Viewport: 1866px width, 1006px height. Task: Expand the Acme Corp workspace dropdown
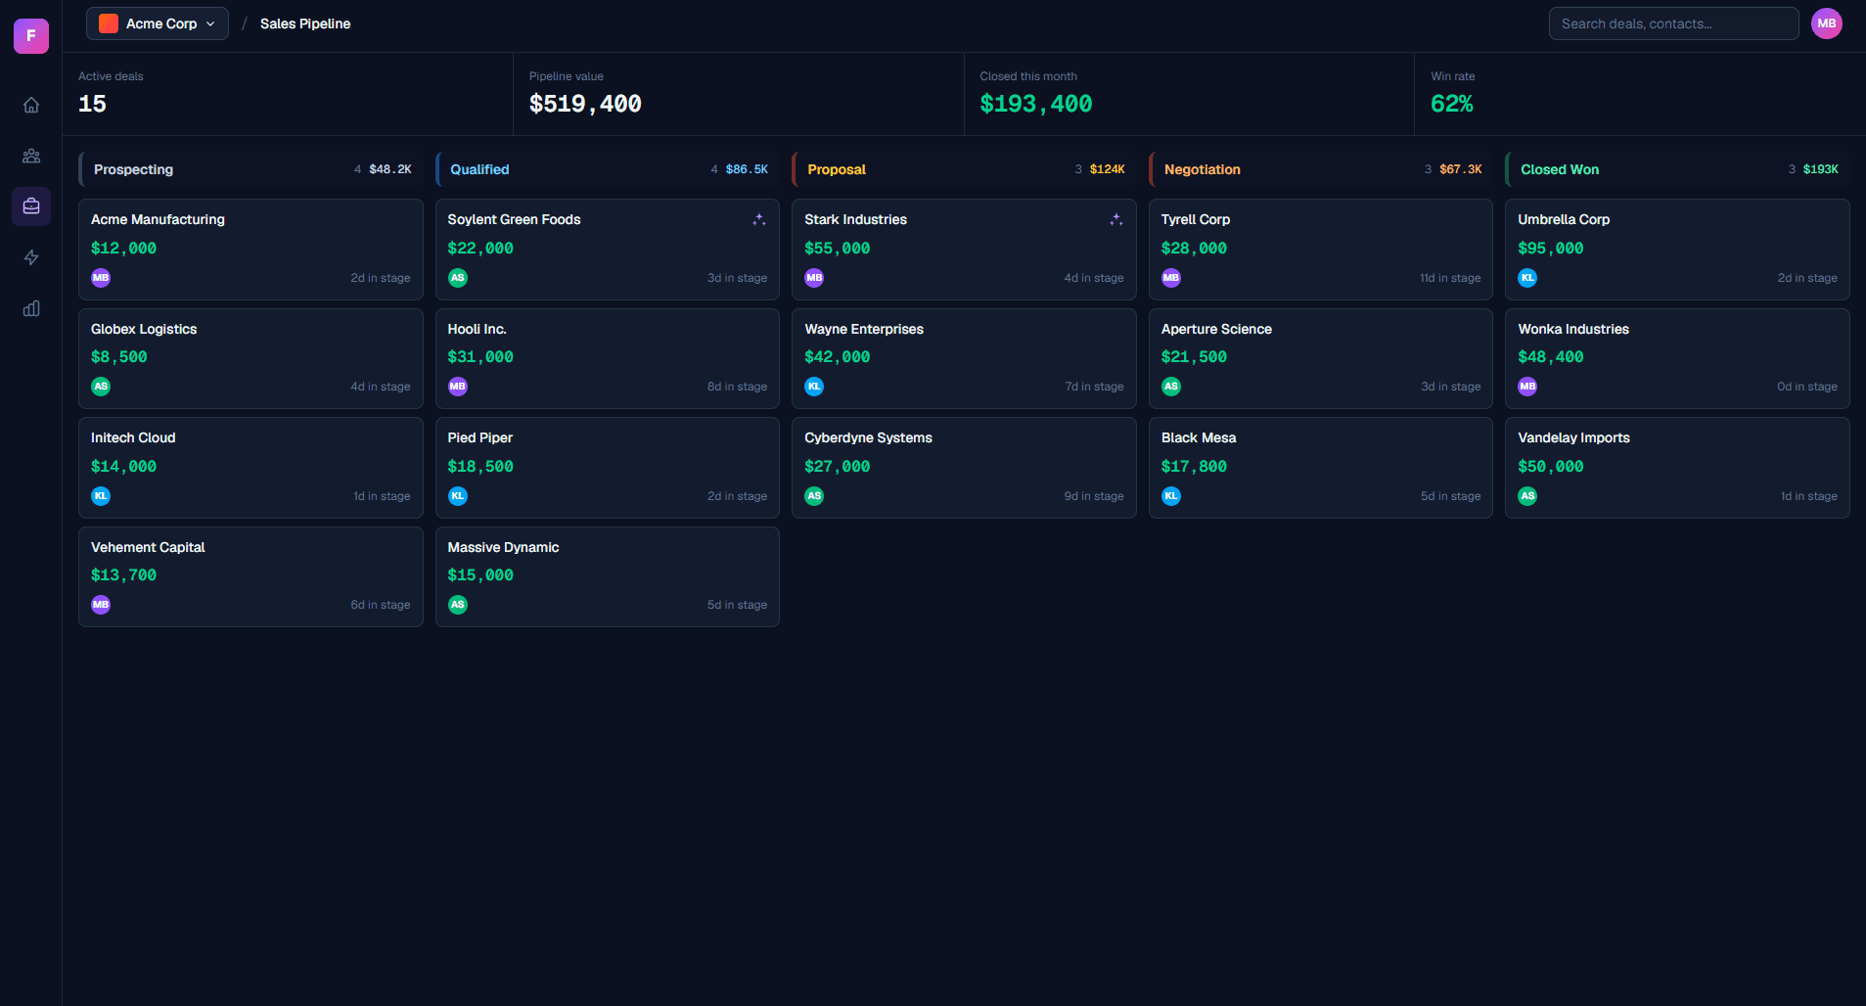point(158,23)
